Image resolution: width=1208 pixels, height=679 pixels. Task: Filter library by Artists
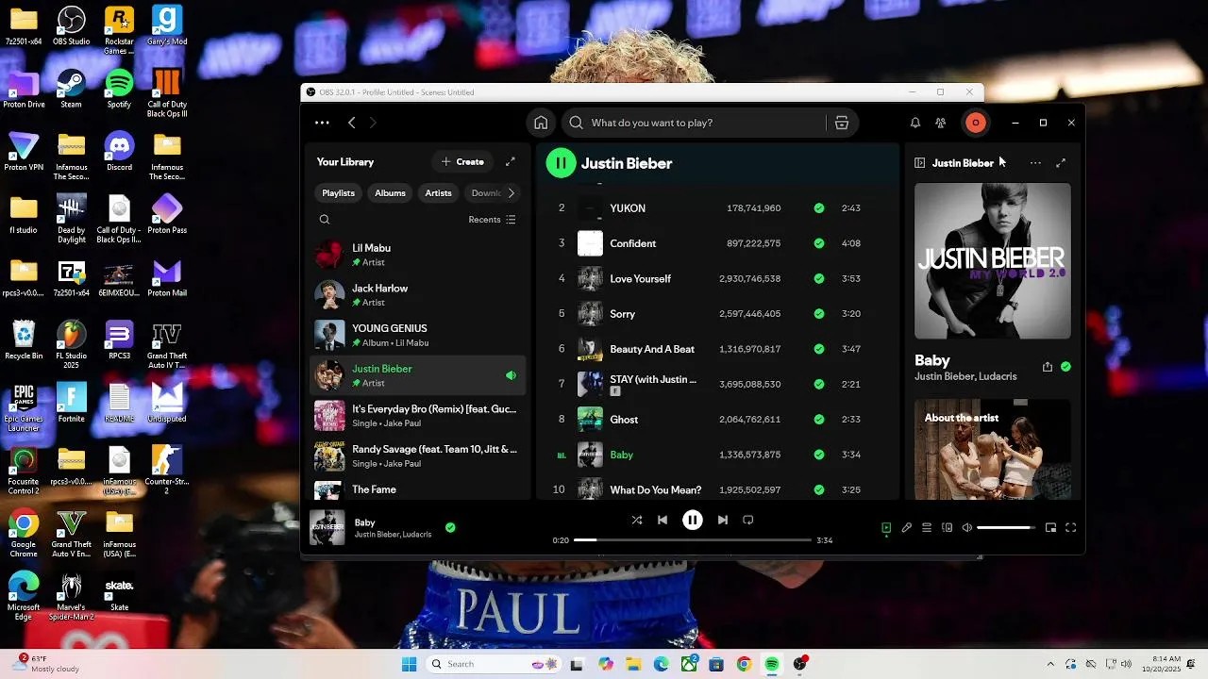tap(438, 193)
